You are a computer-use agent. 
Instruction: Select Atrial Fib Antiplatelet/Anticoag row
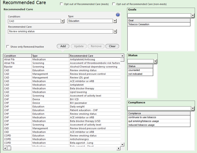[x=62, y=59]
